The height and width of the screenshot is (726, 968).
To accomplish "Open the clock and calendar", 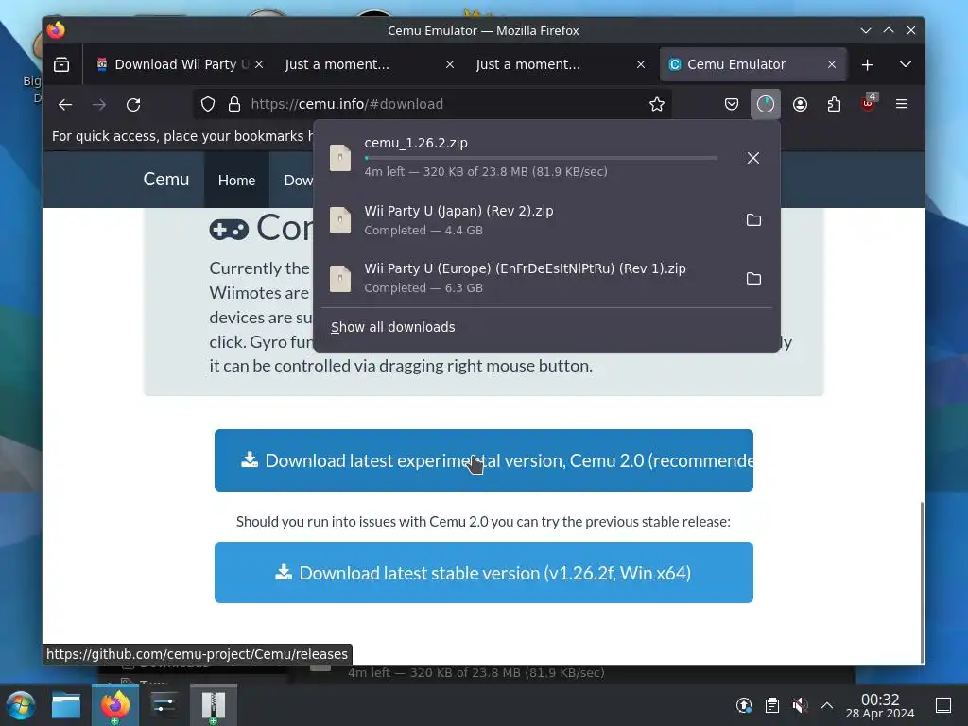I will coord(880,705).
